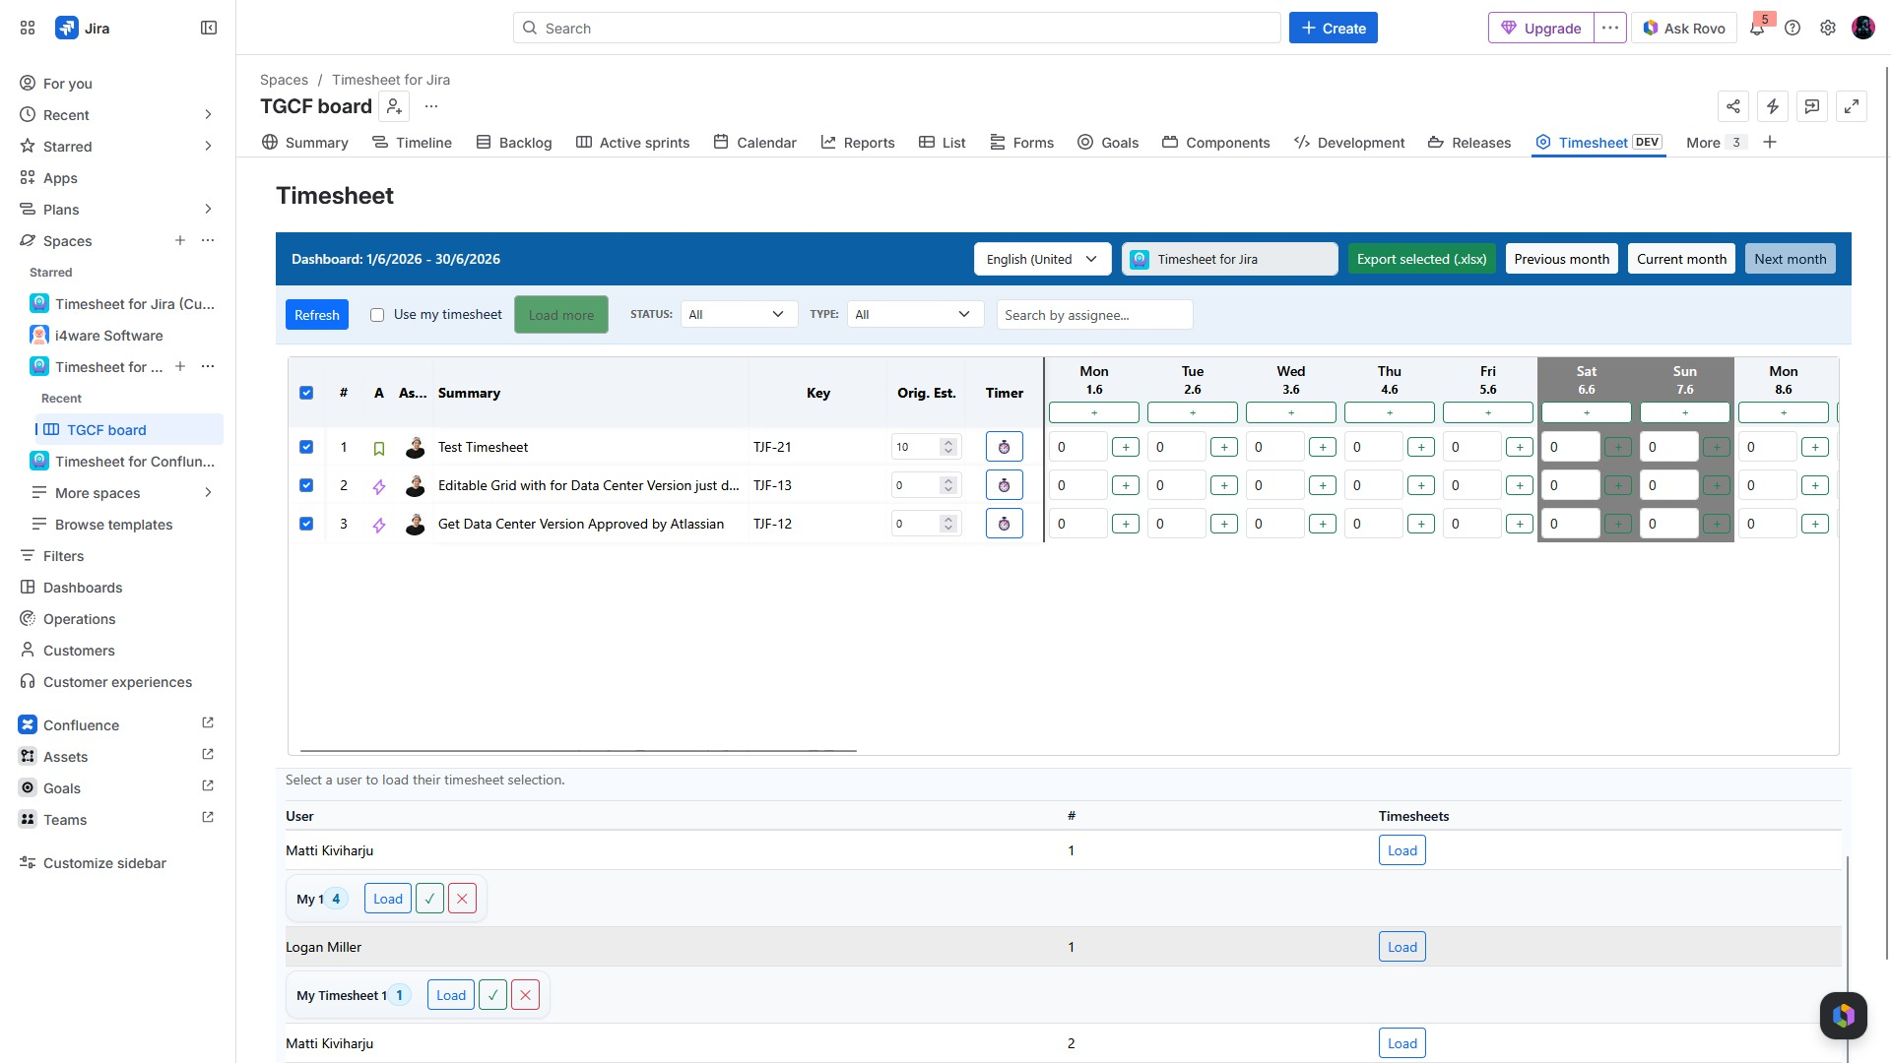Click Export selected (.xlsx) button
The height and width of the screenshot is (1063, 1891).
1422,260
